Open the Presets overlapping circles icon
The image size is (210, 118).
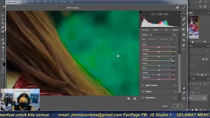pyautogui.click(x=184, y=45)
